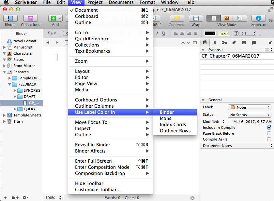
Task: Adjust the 100% zoom stepper
Action: (x=60, y=198)
